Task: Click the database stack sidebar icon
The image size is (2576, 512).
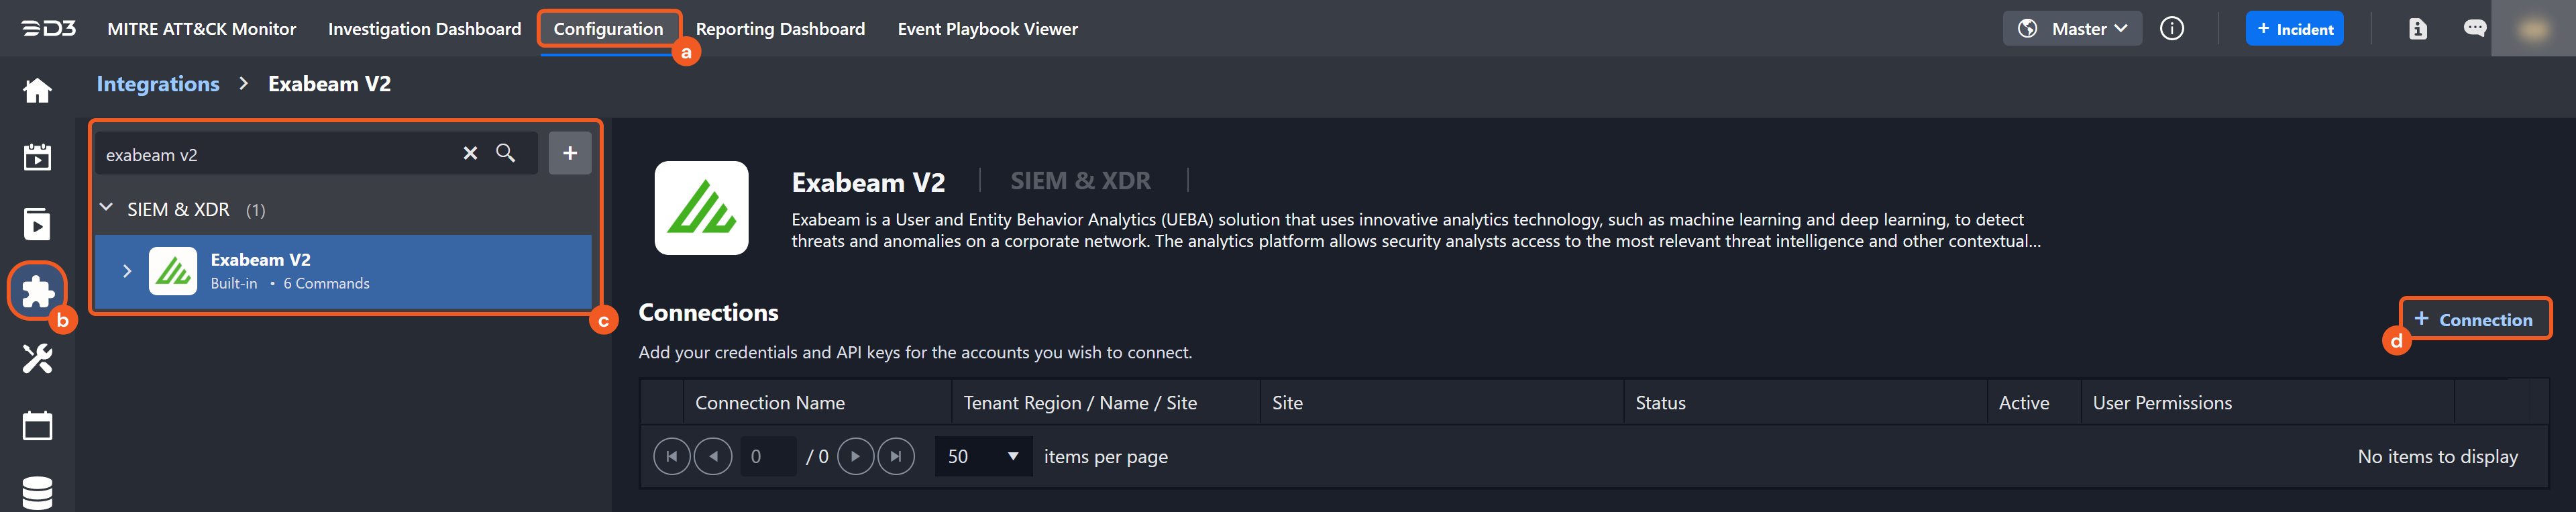Action: [37, 492]
